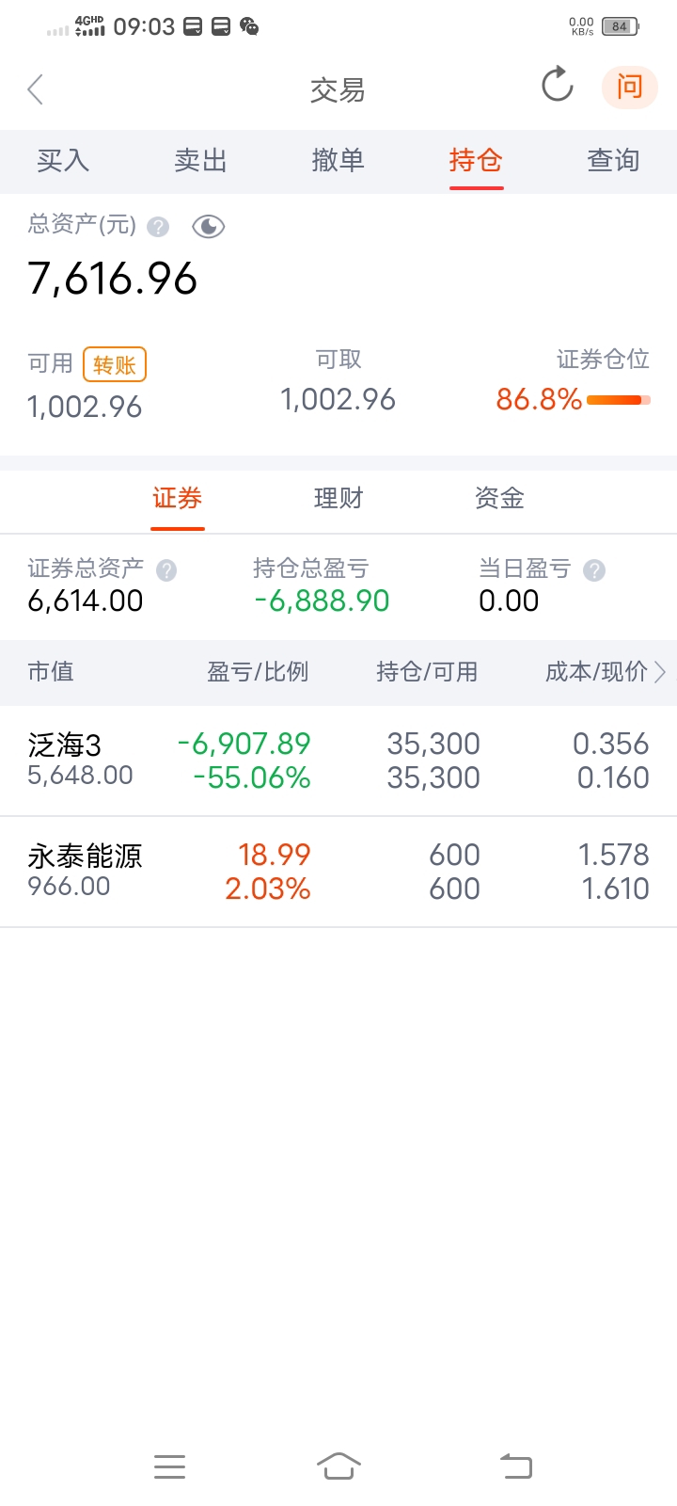The image size is (677, 1506).
Task: Tap the back arrow icon
Action: pyautogui.click(x=36, y=89)
